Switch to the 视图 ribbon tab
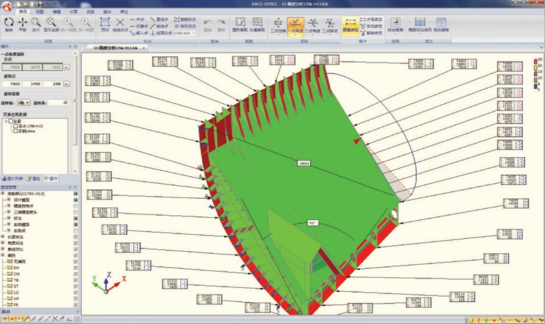Image resolution: width=546 pixels, height=324 pixels. 40,12
